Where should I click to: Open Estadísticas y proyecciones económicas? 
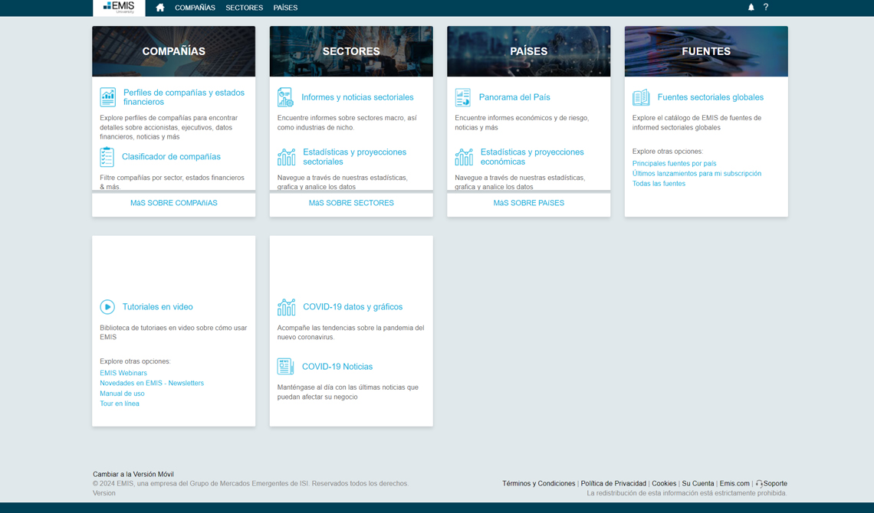532,157
